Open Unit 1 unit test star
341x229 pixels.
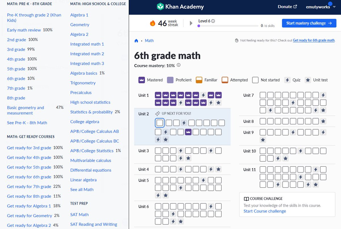click(218, 102)
